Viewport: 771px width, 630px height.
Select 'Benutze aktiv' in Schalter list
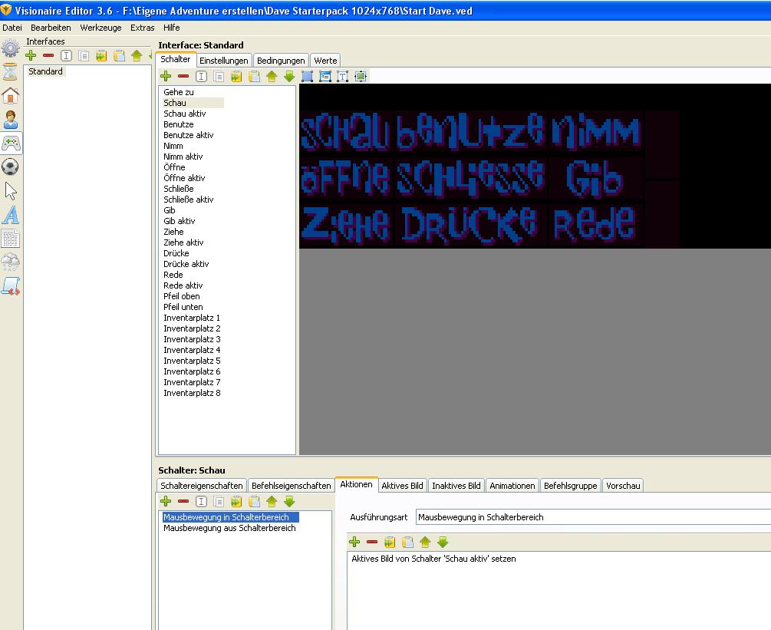coord(188,135)
